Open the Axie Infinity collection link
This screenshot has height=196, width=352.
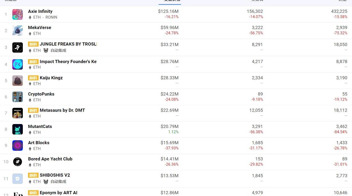pyautogui.click(x=40, y=11)
